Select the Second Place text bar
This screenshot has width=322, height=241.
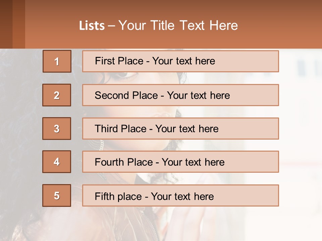[x=180, y=95]
